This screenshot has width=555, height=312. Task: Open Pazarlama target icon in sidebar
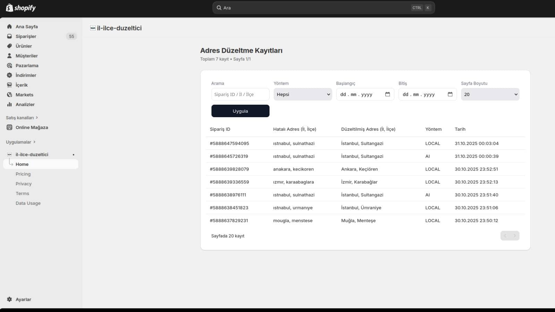click(x=9, y=65)
